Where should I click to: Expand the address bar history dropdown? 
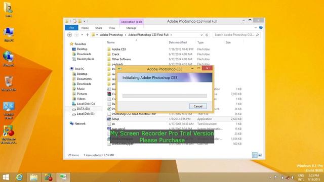point(201,35)
